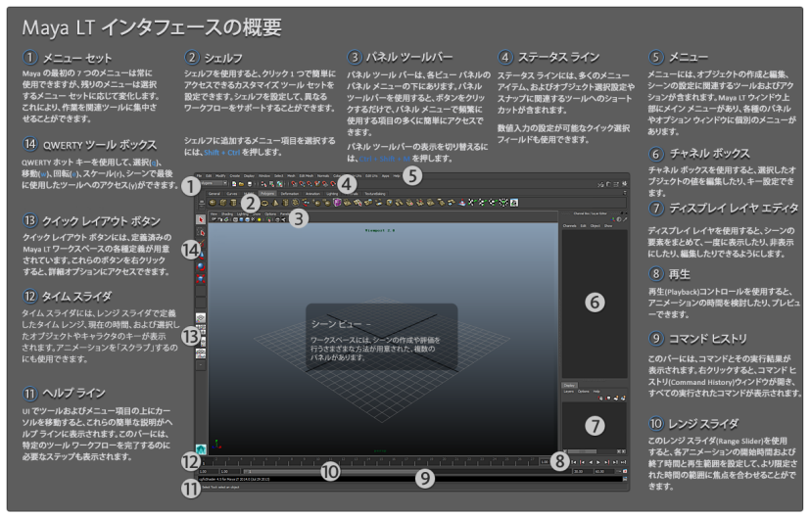Open the Script Editor icon beside the command line
Viewport: 811px width, 517px height.
[625, 479]
